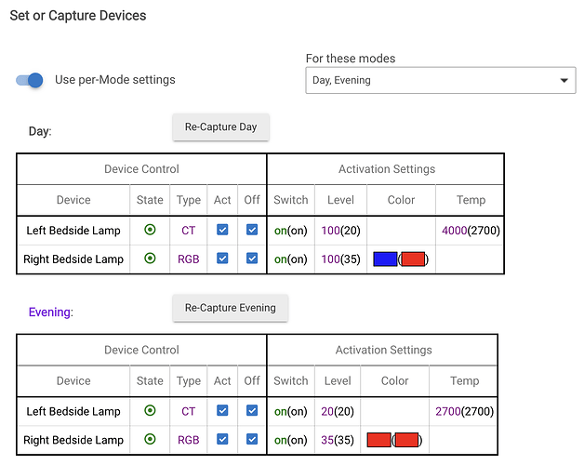This screenshot has width=584, height=465.
Task: Uncheck Off for Right Bedside Lamp in Day
Action: tap(252, 259)
